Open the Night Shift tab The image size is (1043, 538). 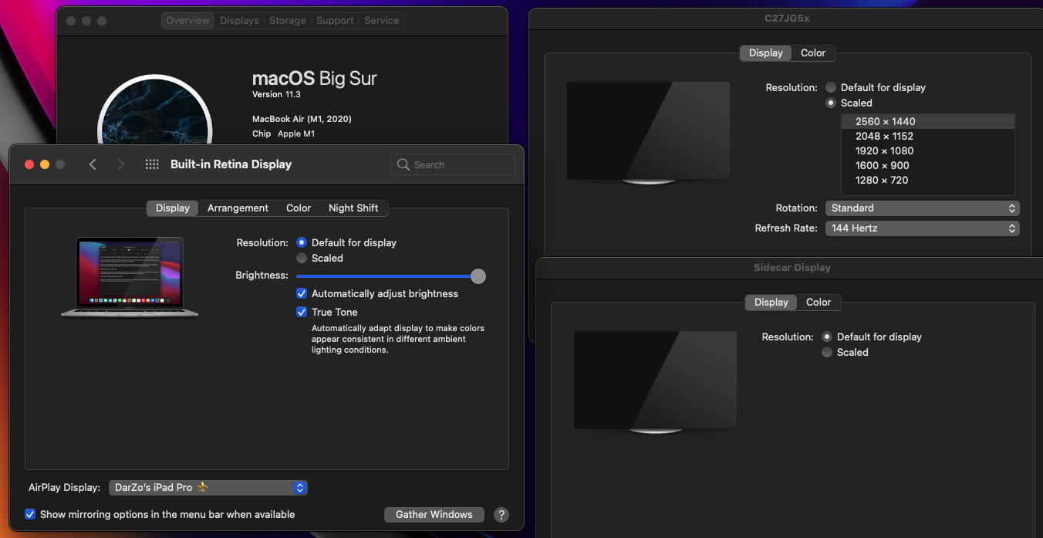353,208
